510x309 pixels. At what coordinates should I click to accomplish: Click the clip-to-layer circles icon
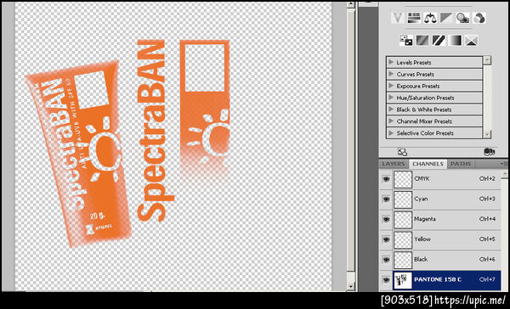pos(490,152)
